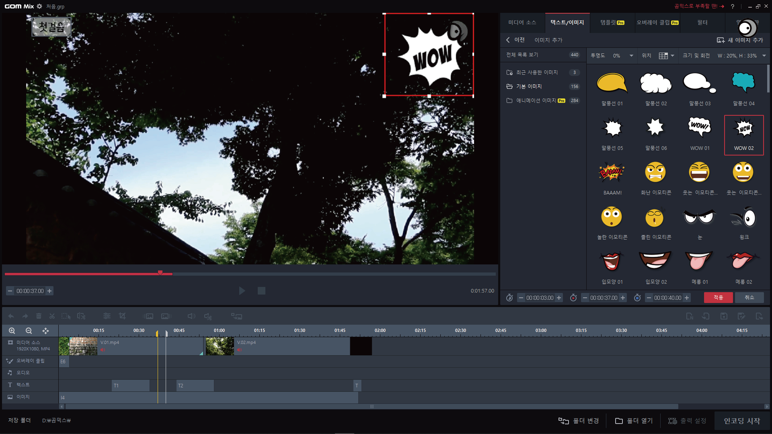Open the transparency dropdown
The image size is (772, 434).
631,56
